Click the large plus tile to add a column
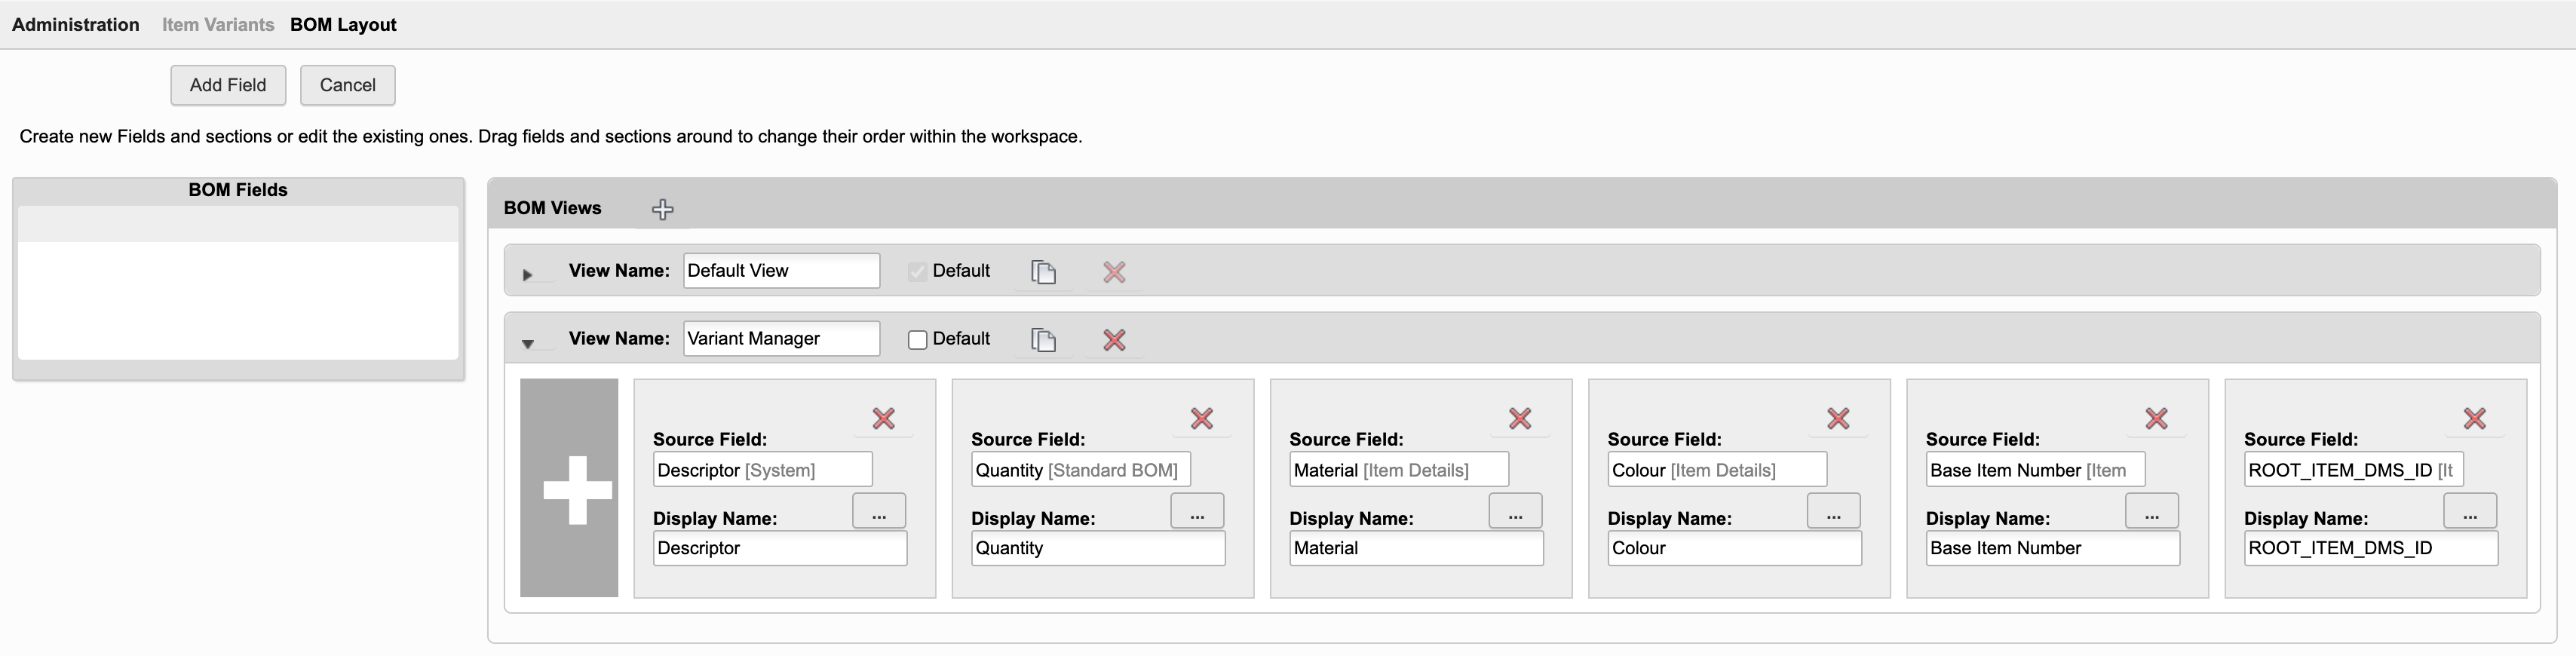The image size is (2576, 656). (569, 488)
